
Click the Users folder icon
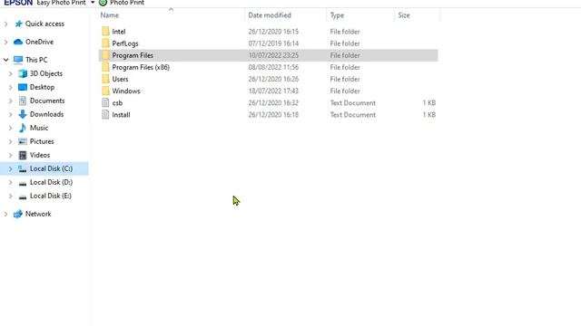tap(105, 79)
